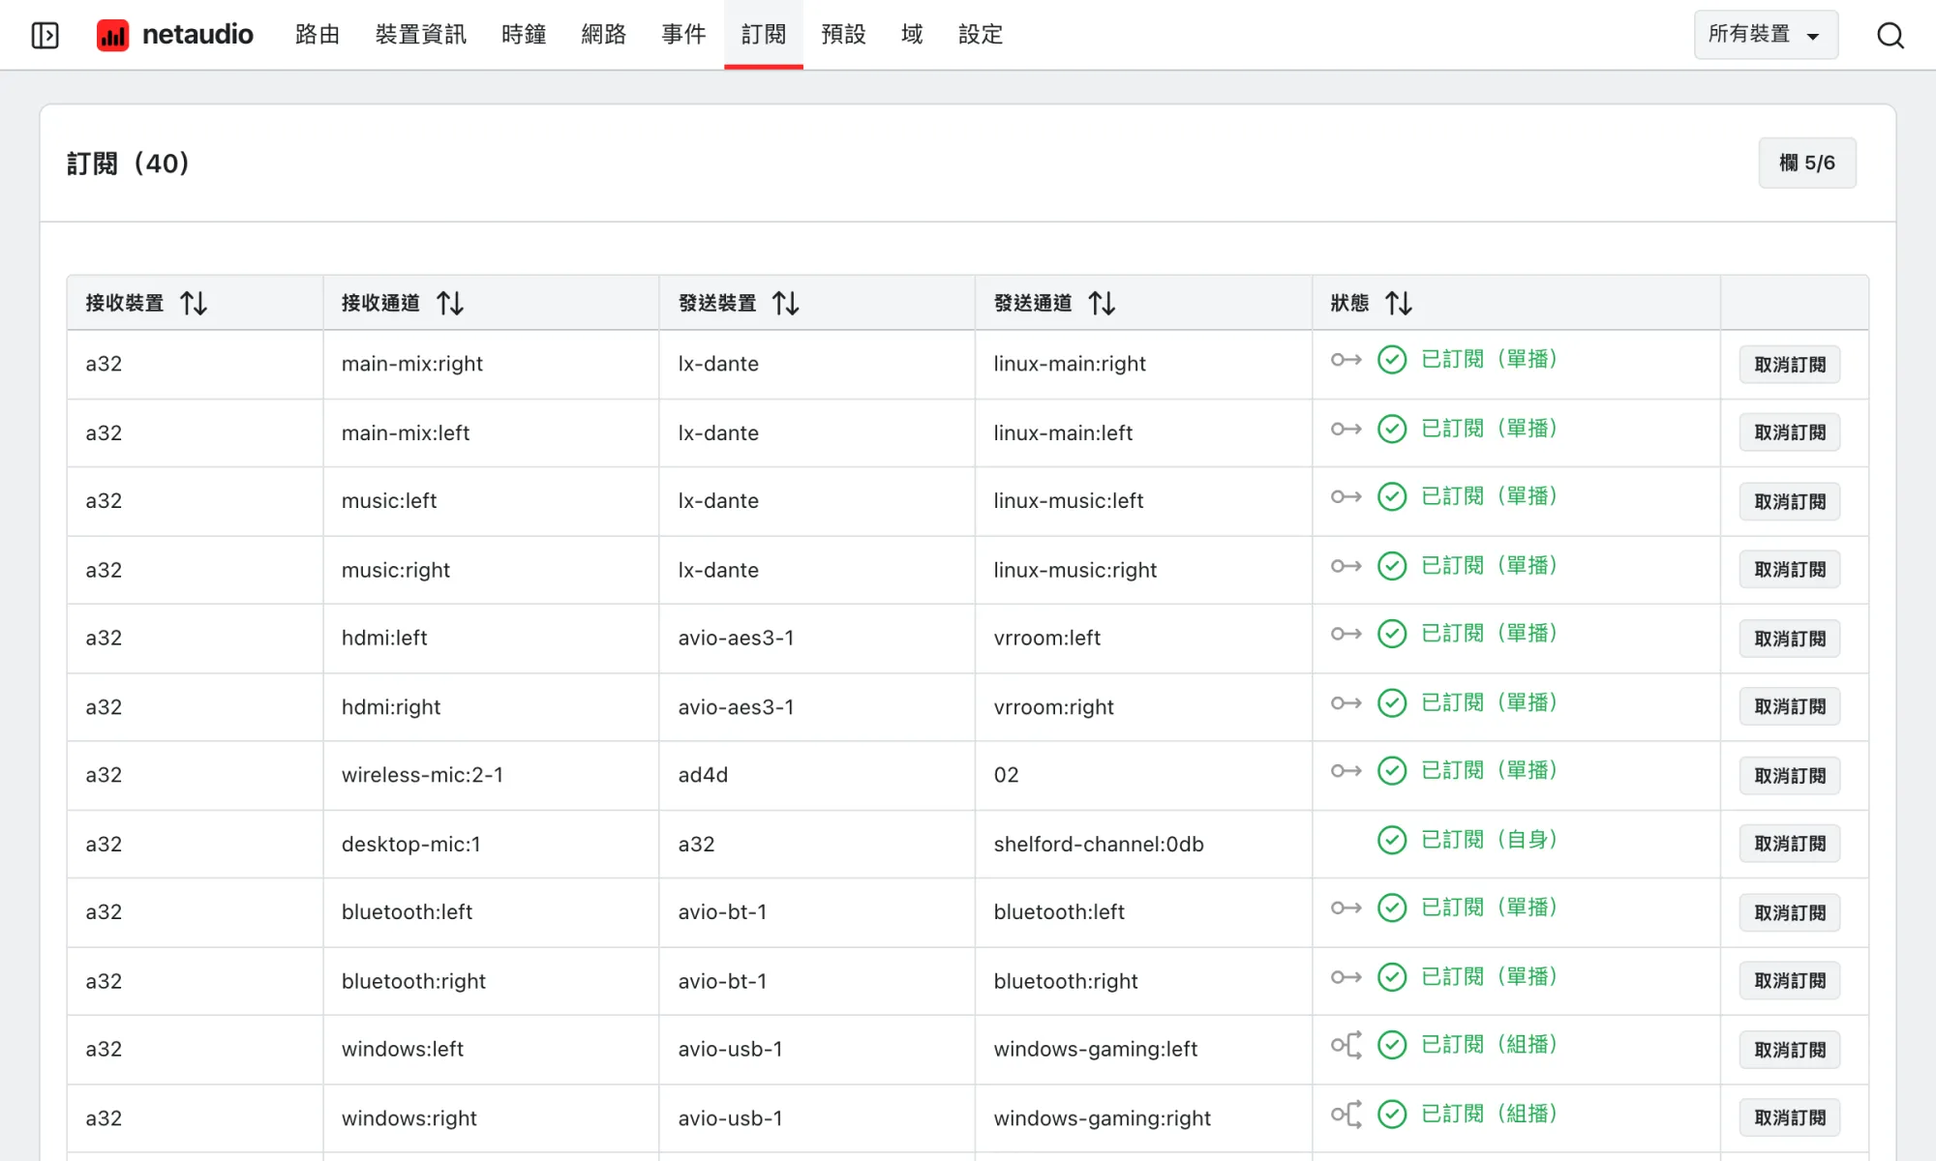Unsubscribe music:left with 取消訂閱
Viewport: 1936px width, 1161px height.
point(1790,501)
